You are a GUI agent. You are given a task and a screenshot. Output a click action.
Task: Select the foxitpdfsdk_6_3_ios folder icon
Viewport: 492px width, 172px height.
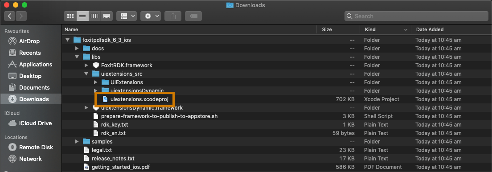pos(77,40)
